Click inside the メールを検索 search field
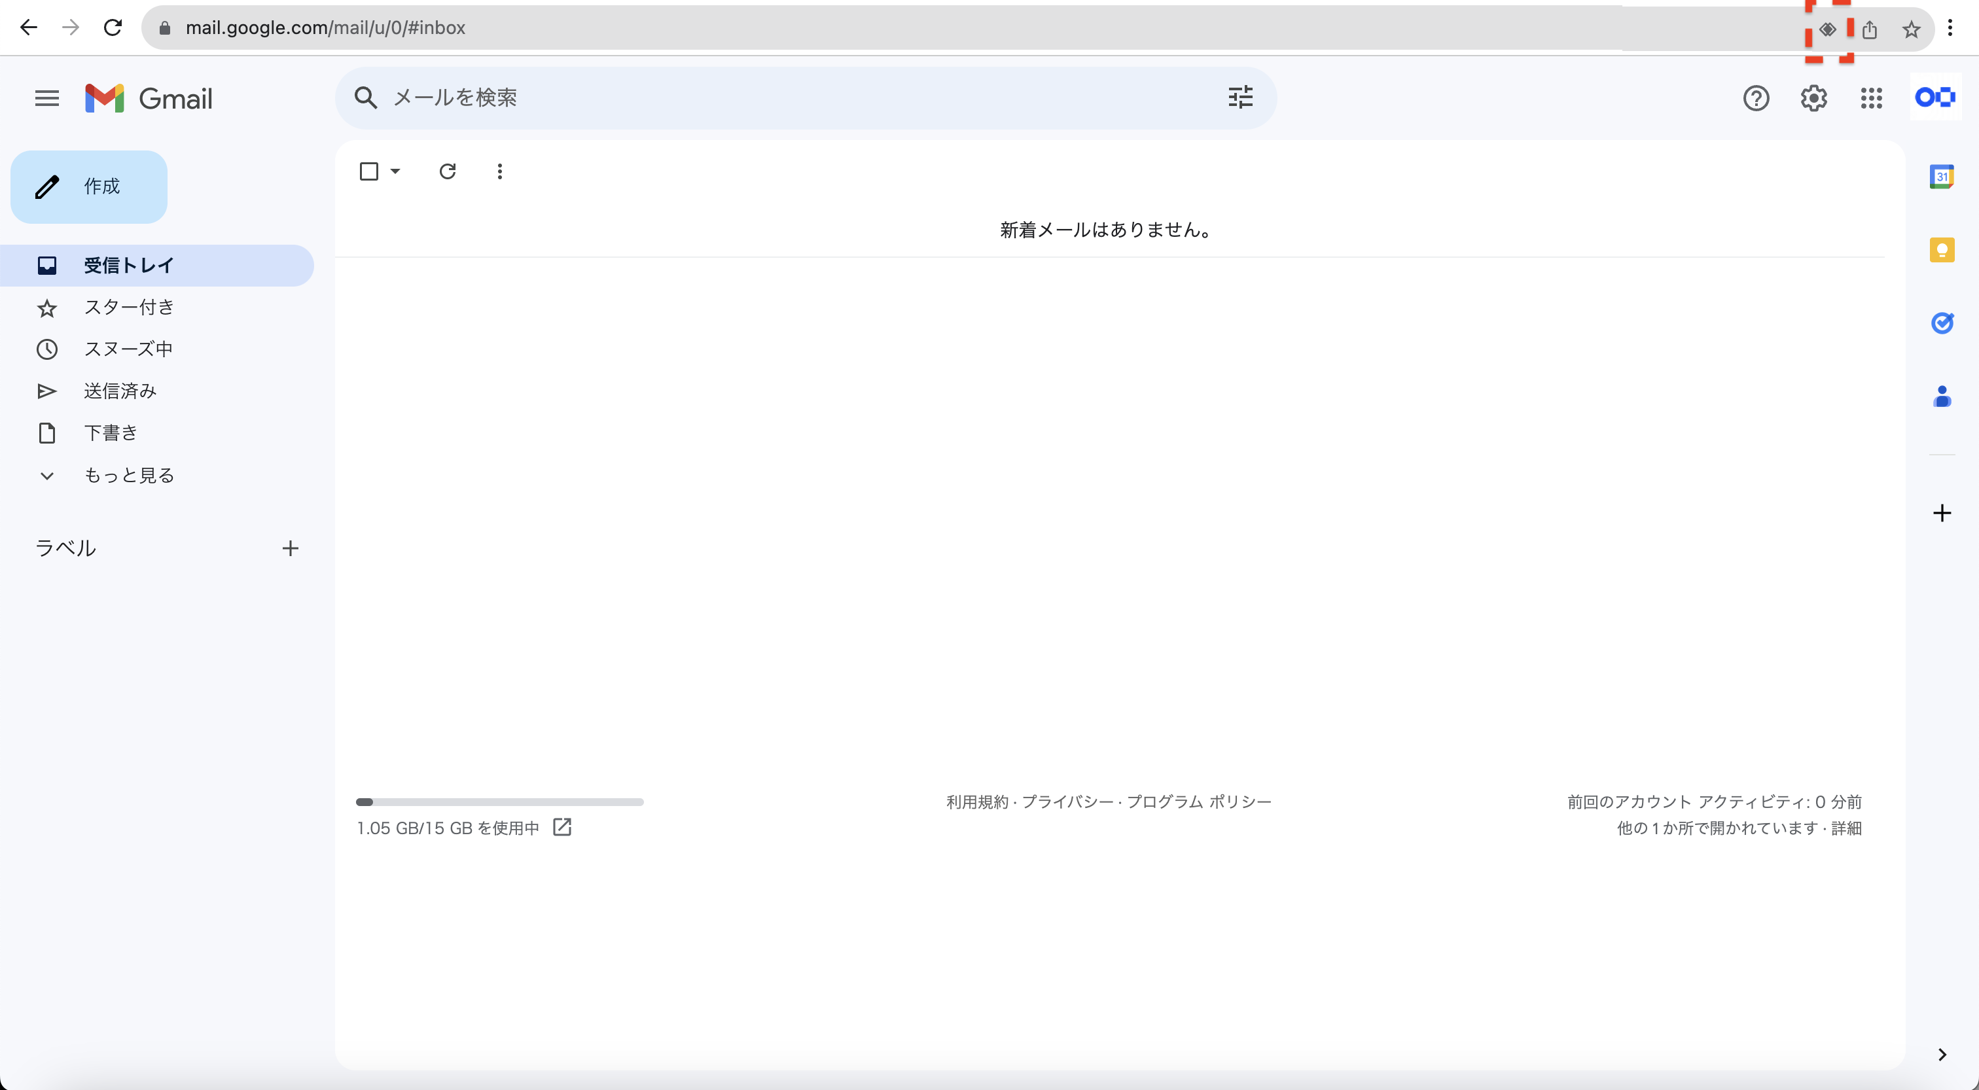The height and width of the screenshot is (1090, 1979). tap(768, 97)
